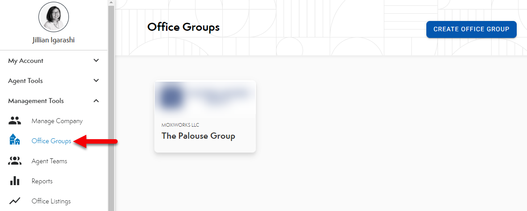The width and height of the screenshot is (527, 211).
Task: Collapse the Management Tools chevron
Action: tap(96, 101)
